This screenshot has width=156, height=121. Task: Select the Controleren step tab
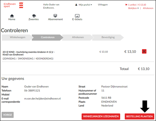[x=48, y=37]
